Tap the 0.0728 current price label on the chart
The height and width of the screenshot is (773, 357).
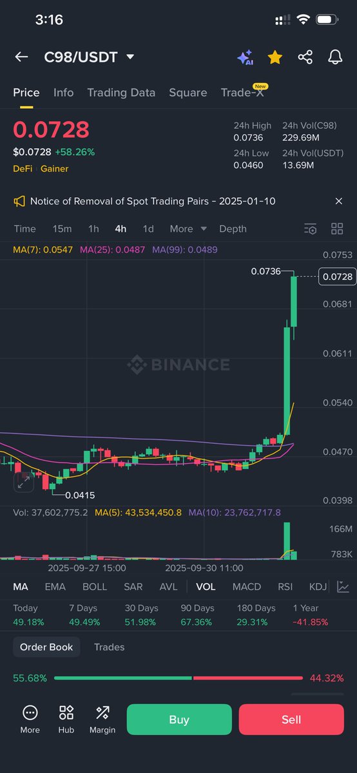click(x=338, y=276)
